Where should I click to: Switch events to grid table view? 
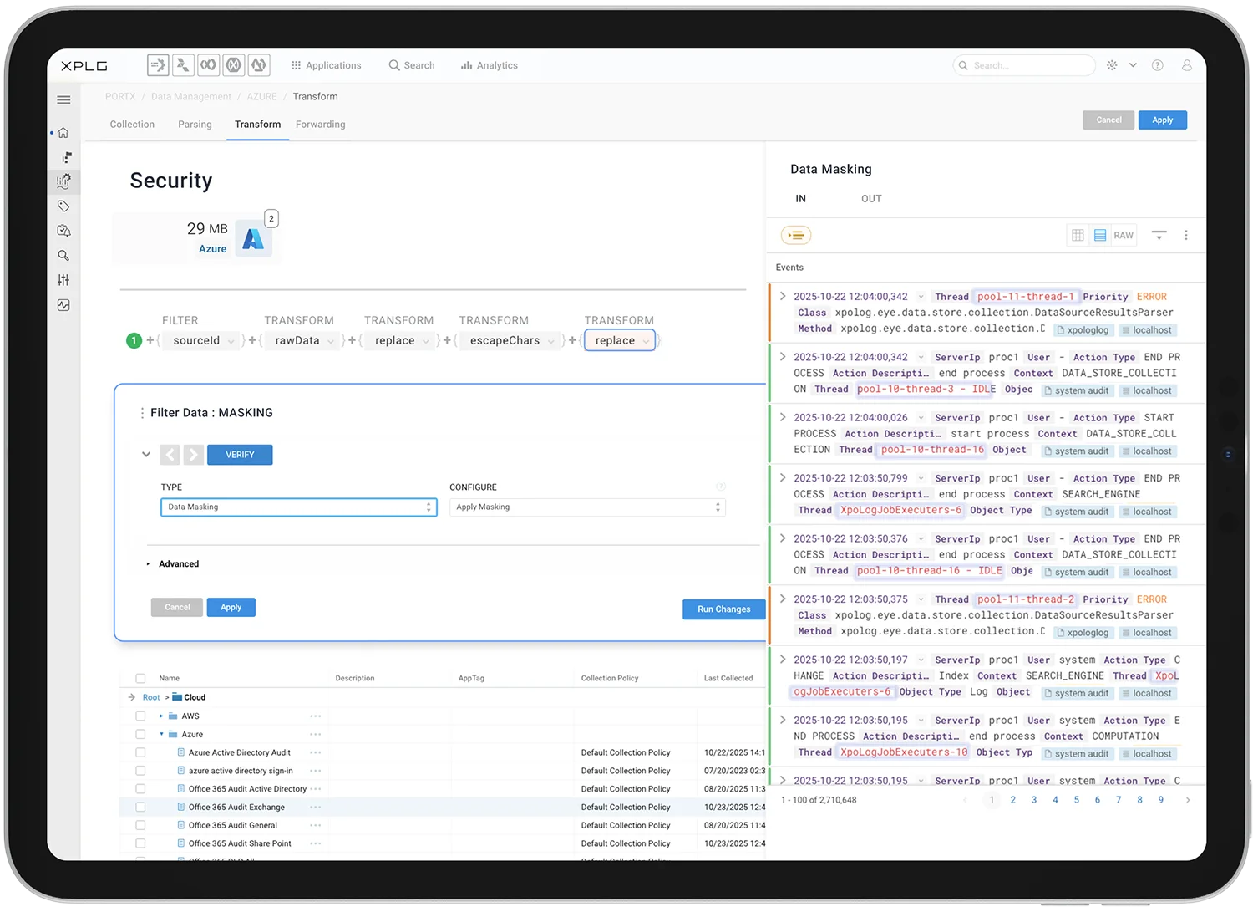(x=1078, y=236)
